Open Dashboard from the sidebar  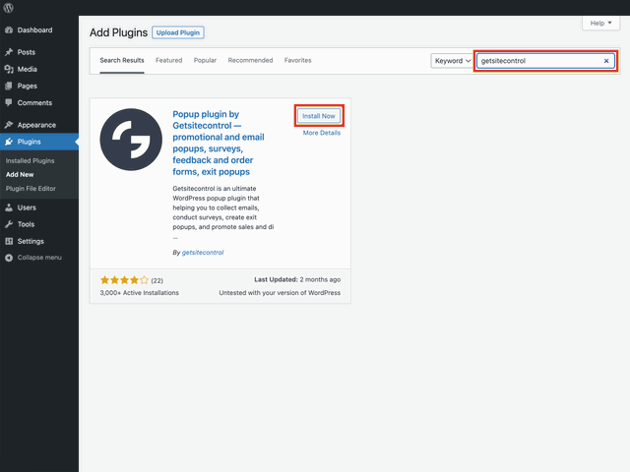click(34, 30)
